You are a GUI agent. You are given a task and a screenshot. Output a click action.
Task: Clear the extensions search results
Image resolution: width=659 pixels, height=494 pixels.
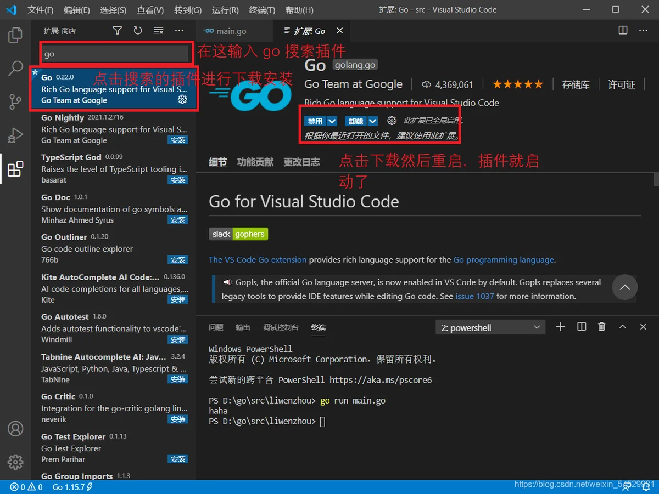[x=159, y=31]
